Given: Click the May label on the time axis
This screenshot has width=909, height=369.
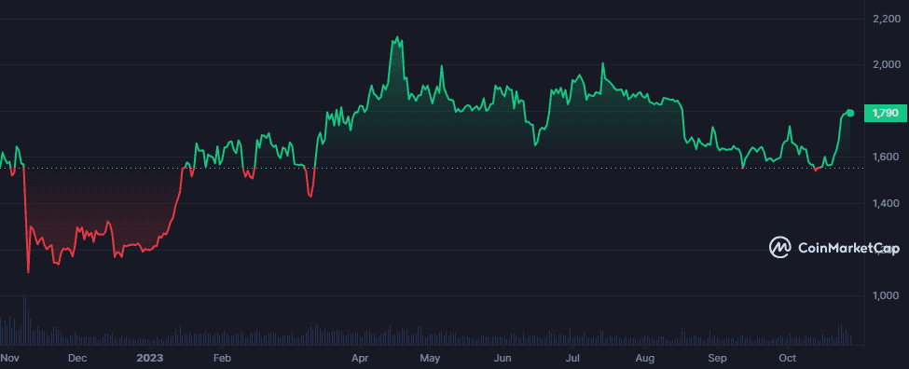Looking at the screenshot, I should pos(431,358).
